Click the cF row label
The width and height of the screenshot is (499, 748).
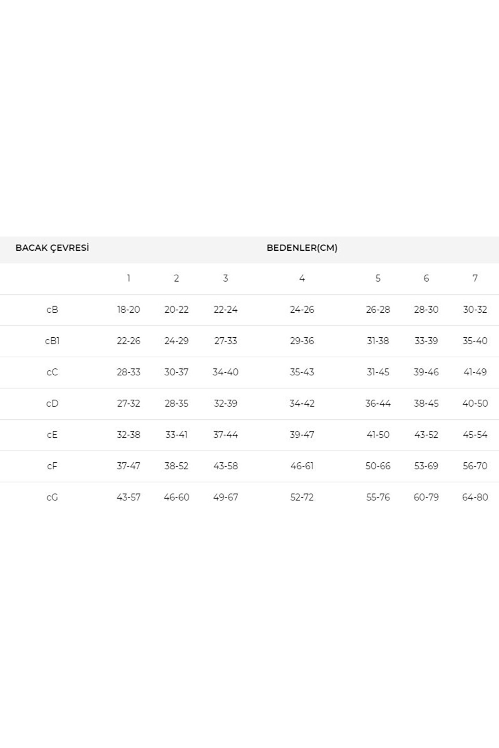(52, 466)
